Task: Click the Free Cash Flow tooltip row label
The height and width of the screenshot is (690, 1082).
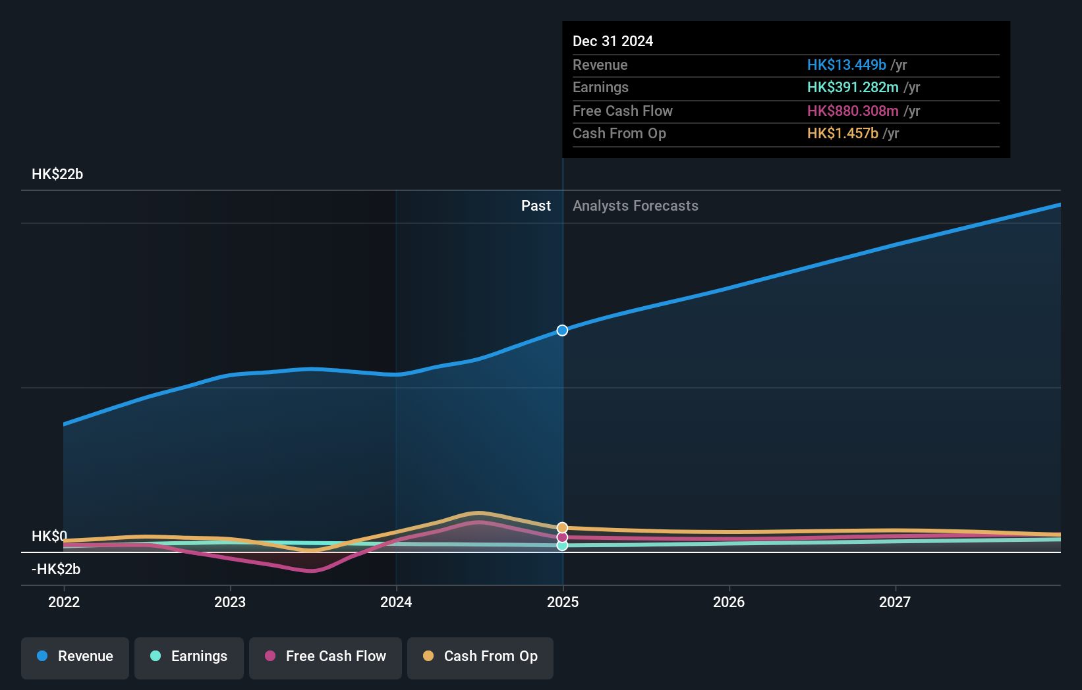Action: [x=623, y=111]
